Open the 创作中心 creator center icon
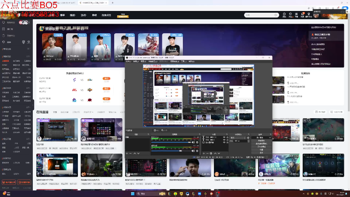350x197 pixels. coord(309,15)
